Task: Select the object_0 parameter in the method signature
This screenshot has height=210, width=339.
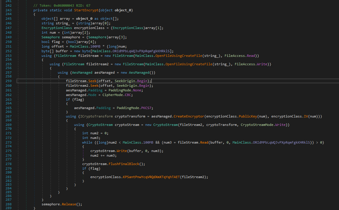Action: point(123,10)
